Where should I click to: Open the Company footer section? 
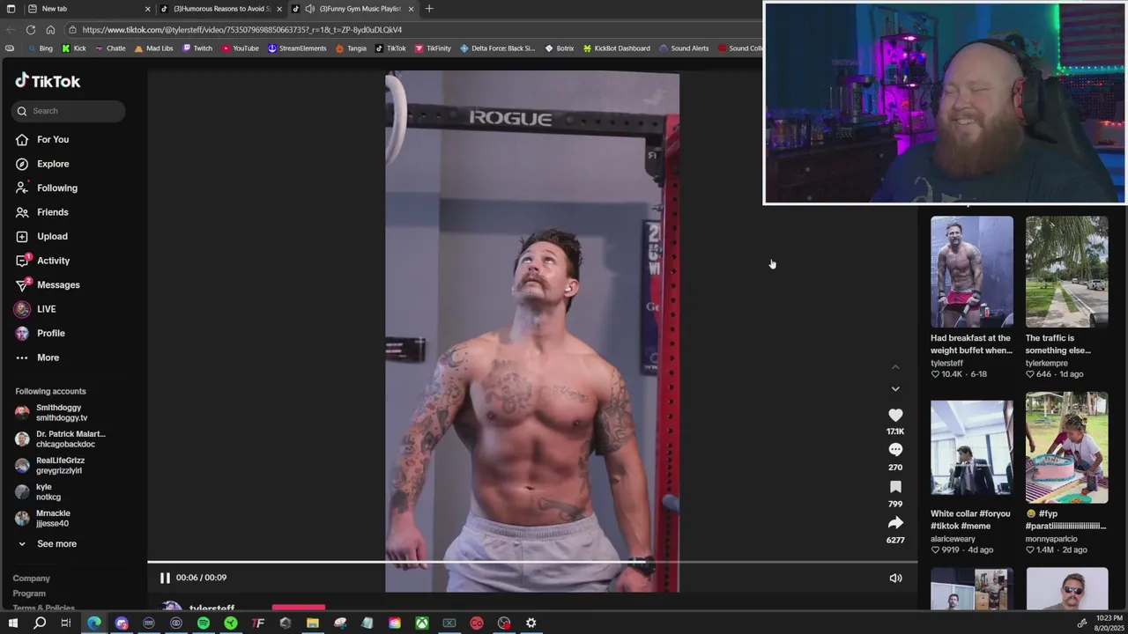(x=31, y=579)
